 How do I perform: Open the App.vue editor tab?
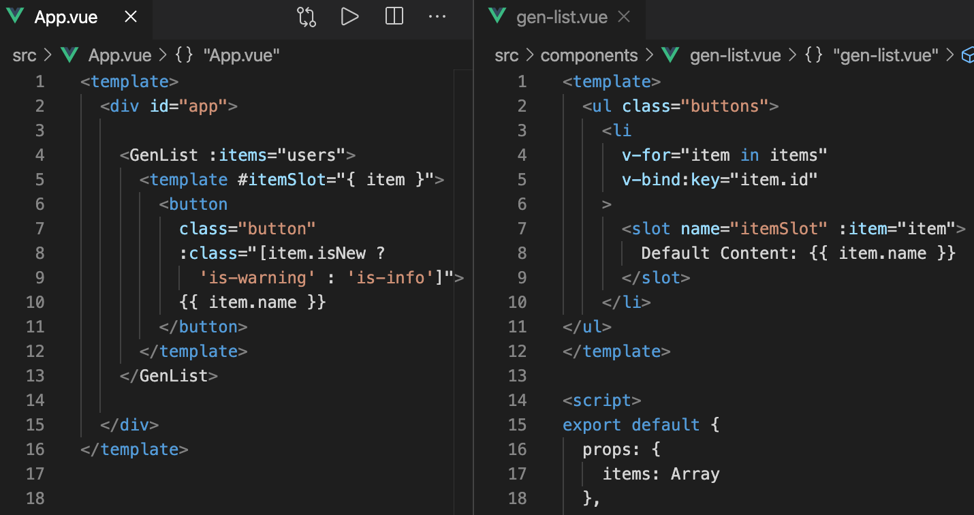(x=76, y=18)
